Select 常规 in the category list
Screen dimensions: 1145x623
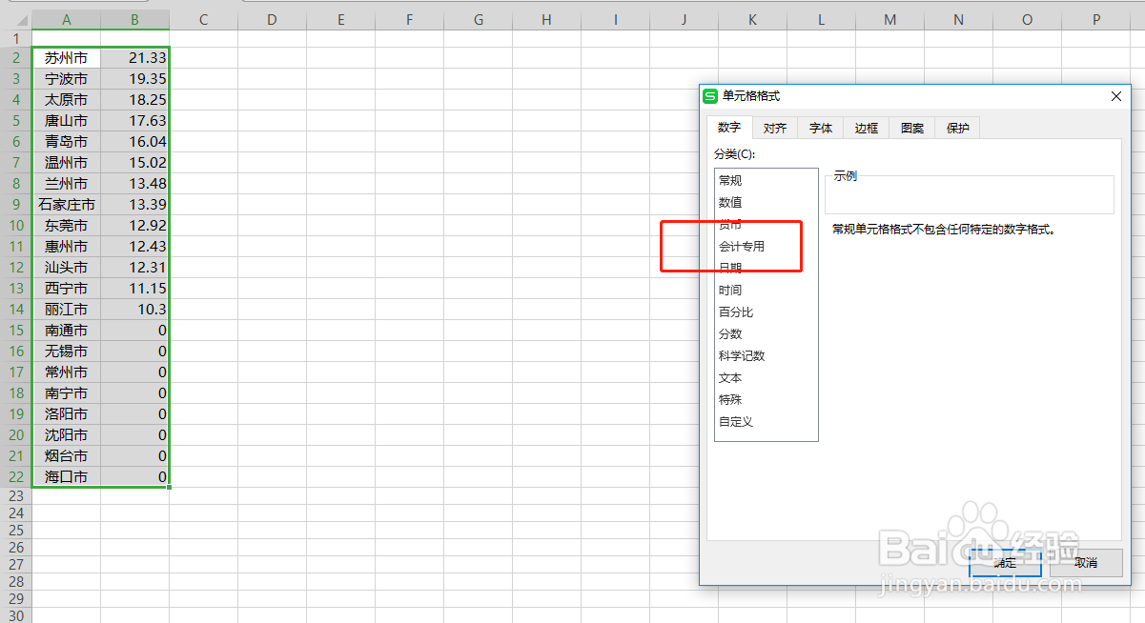coord(767,180)
